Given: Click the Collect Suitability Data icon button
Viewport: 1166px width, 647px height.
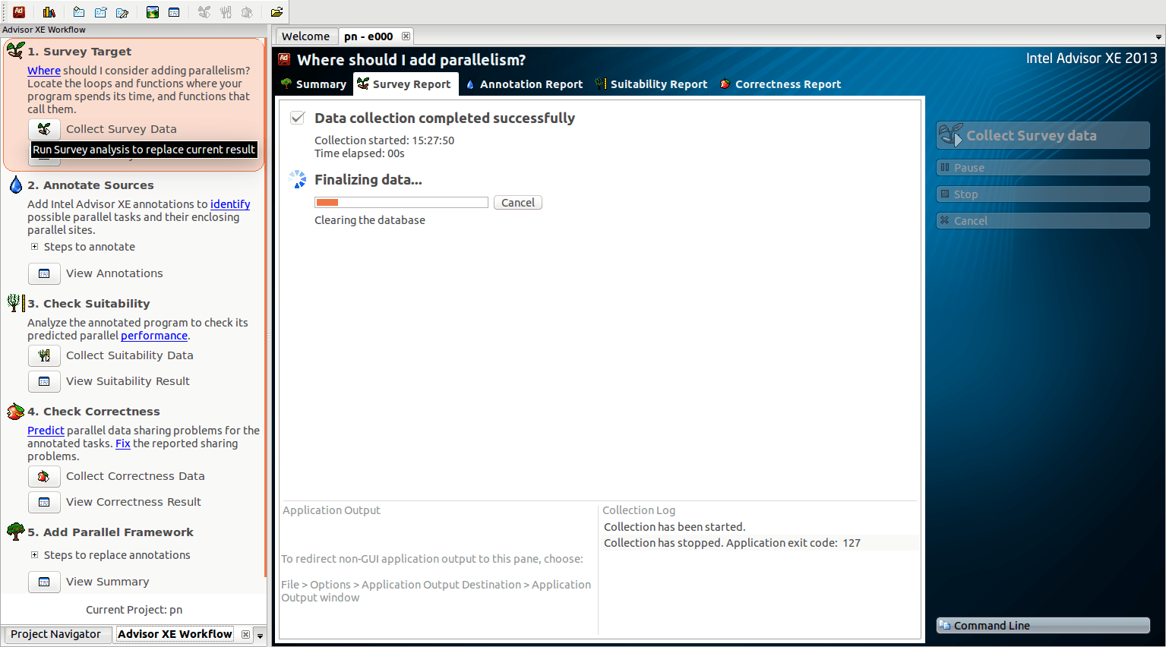Looking at the screenshot, I should [x=44, y=355].
